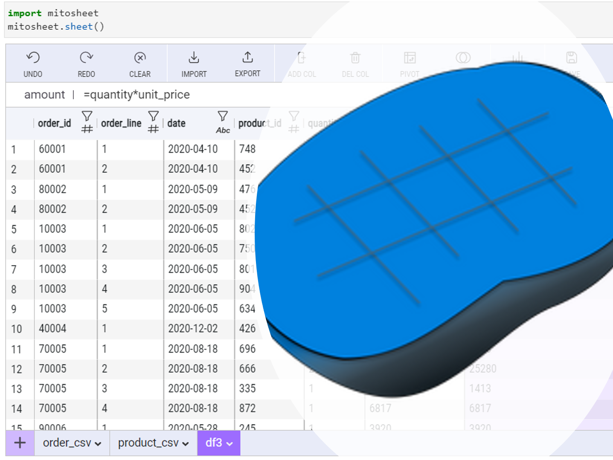Switch to the product_csv sheet tab
Image resolution: width=613 pixels, height=460 pixels.
[x=148, y=443]
